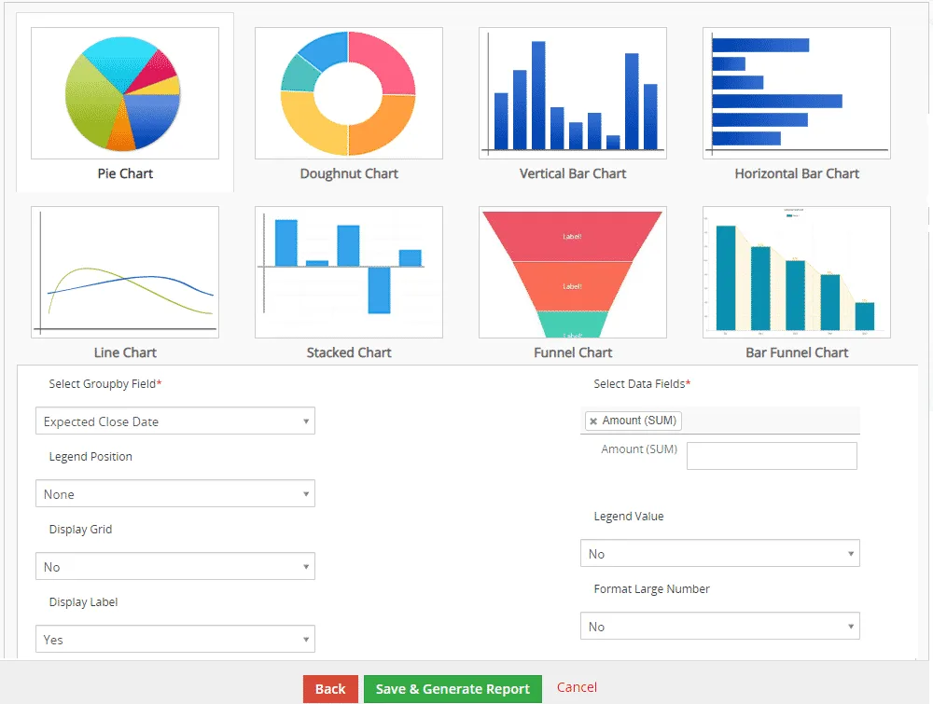
Task: Pick the Vertical Bar Chart option
Action: 573,93
